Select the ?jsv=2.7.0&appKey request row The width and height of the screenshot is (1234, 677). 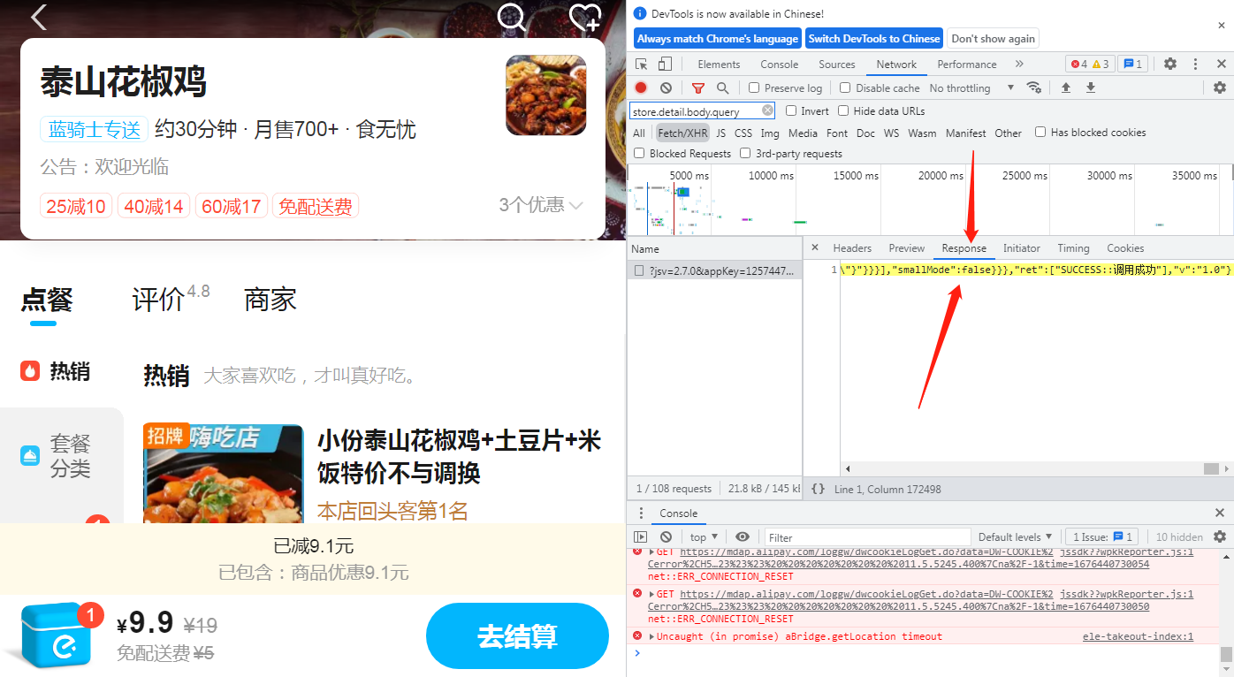715,271
